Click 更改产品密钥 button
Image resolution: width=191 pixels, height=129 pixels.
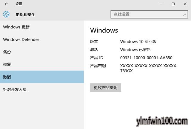pos(105,87)
